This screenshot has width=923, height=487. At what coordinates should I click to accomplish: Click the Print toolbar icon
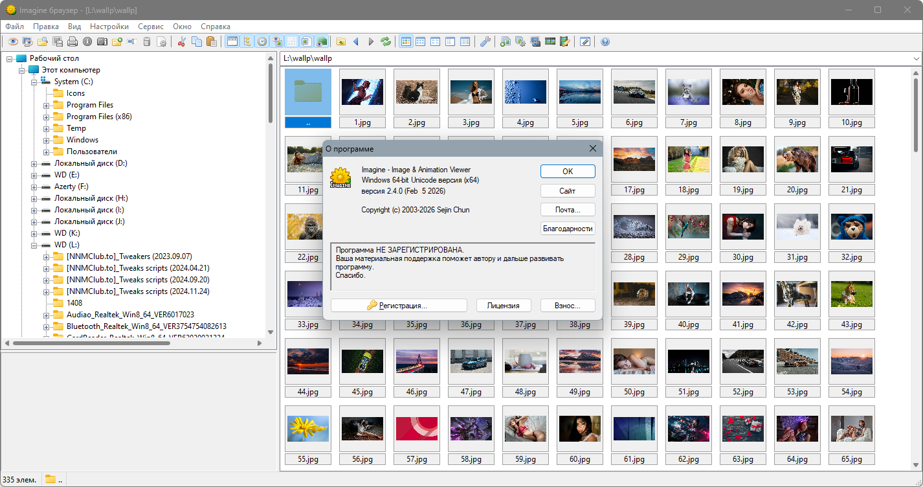click(72, 42)
